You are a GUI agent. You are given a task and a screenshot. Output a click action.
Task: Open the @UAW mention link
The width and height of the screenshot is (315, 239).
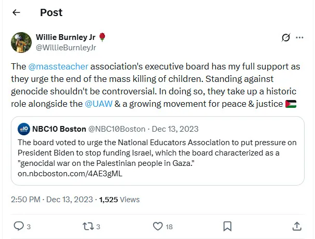click(x=97, y=104)
